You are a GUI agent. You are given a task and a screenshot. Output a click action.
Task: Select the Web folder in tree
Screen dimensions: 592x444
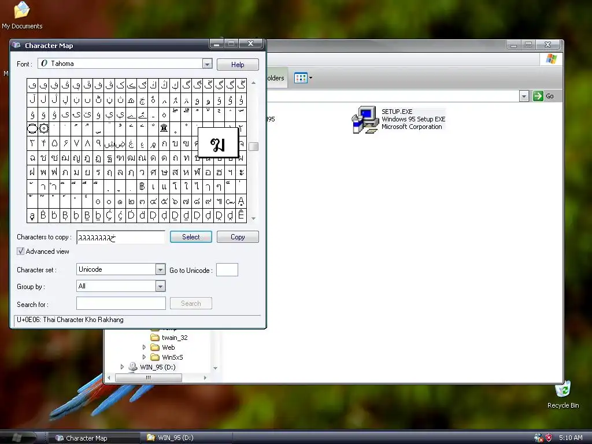pos(162,347)
